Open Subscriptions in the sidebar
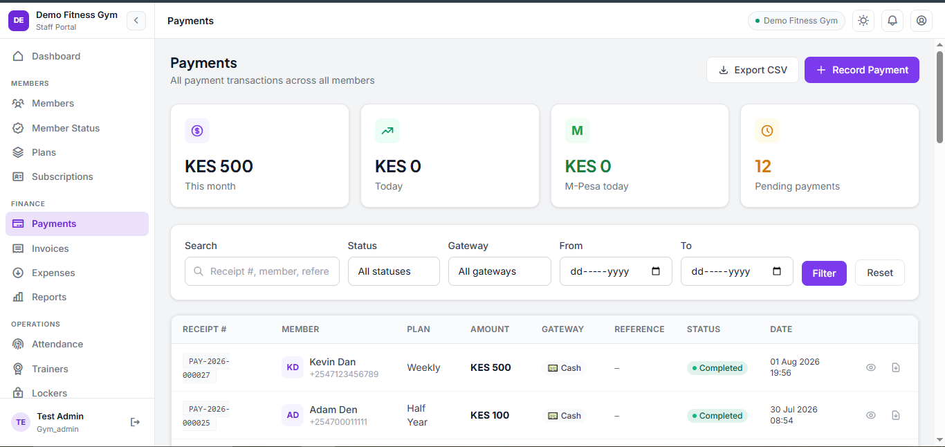This screenshot has width=945, height=447. (77, 176)
